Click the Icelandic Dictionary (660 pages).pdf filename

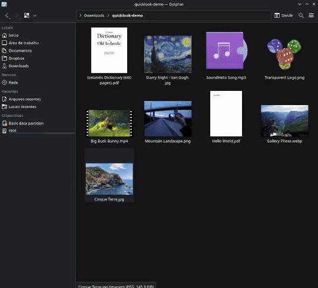click(110, 80)
